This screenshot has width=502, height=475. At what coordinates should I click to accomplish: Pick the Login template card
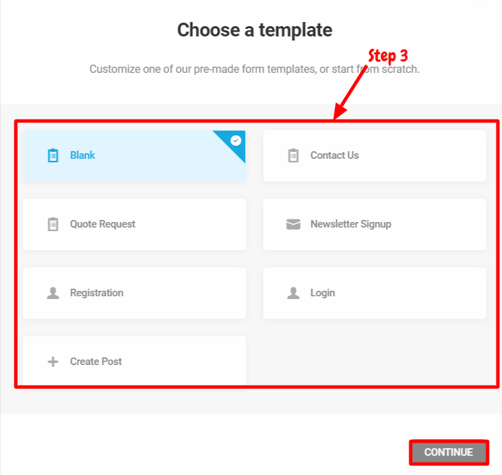coord(374,293)
